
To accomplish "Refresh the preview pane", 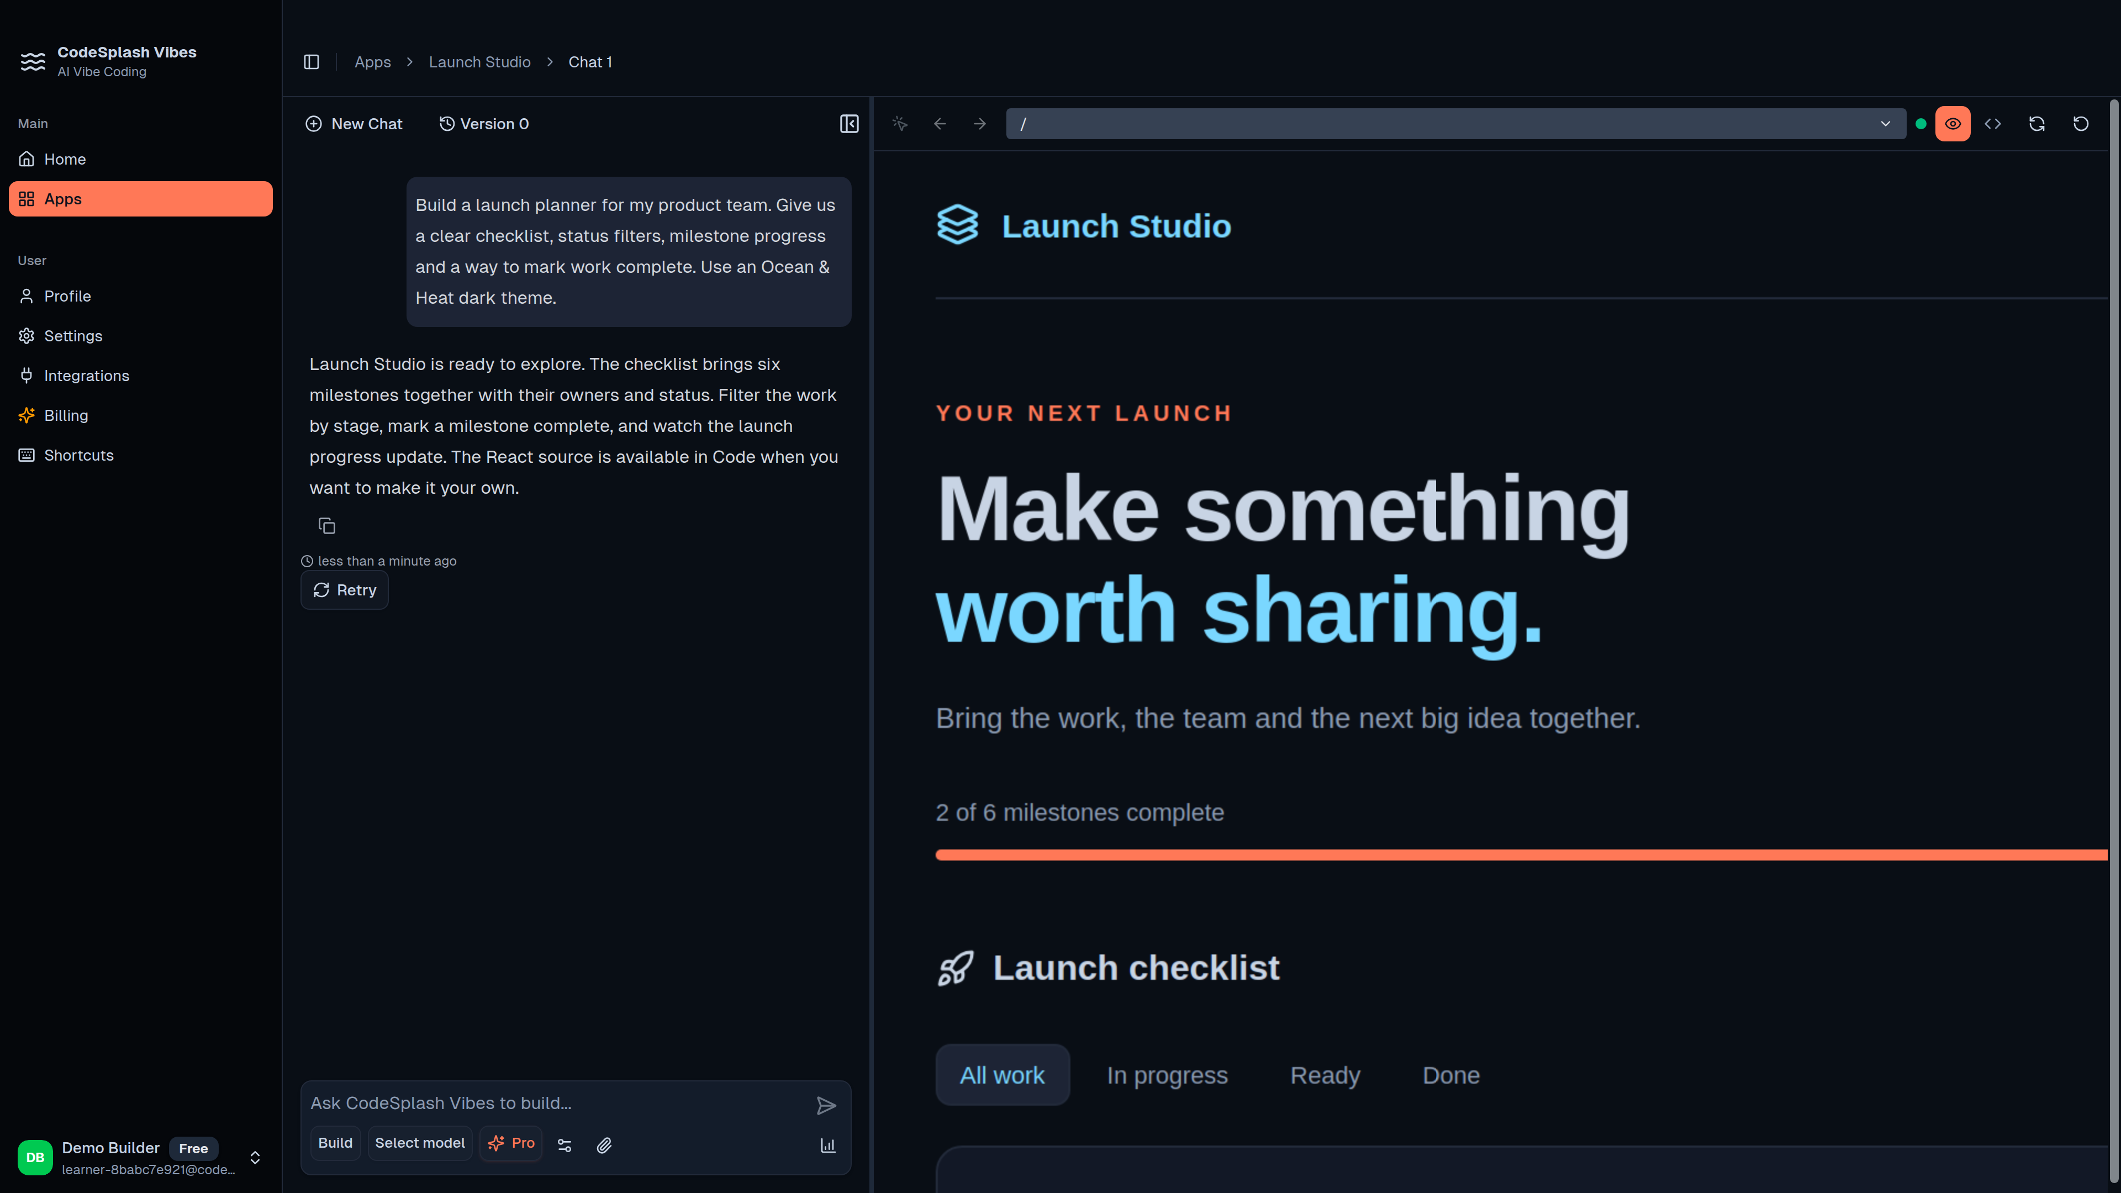I will point(2037,124).
